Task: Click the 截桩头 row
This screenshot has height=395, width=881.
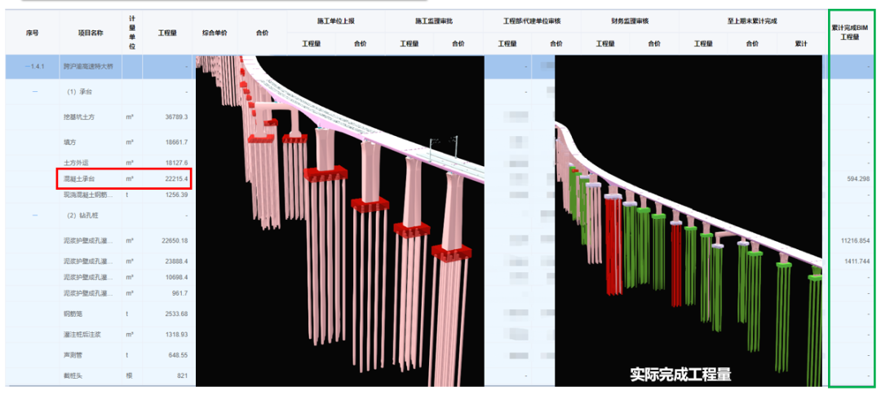Action: pos(75,375)
